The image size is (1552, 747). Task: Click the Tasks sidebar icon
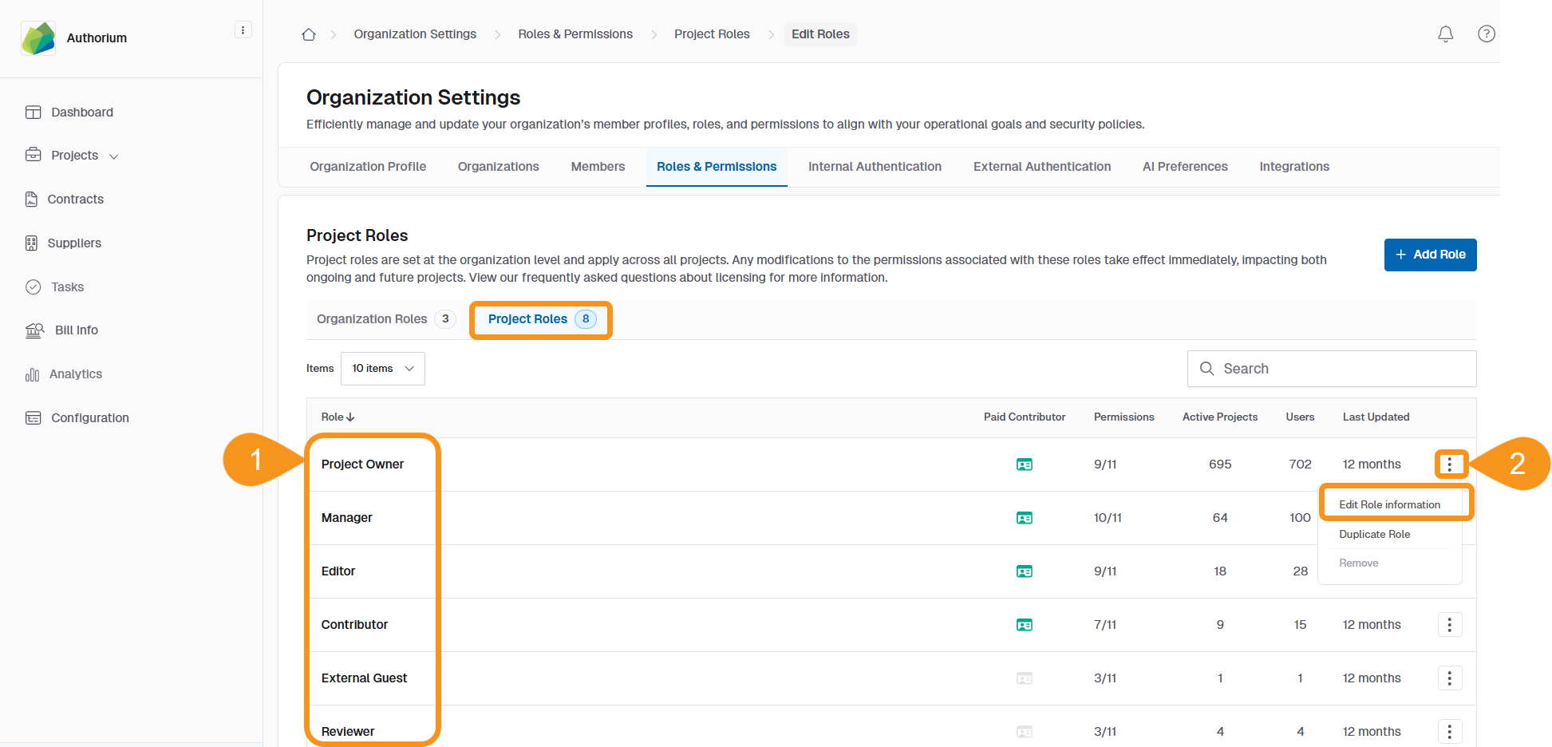pyautogui.click(x=34, y=287)
